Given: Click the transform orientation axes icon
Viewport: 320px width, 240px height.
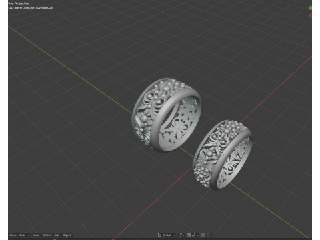Looking at the screenshot, I should tap(159, 235).
